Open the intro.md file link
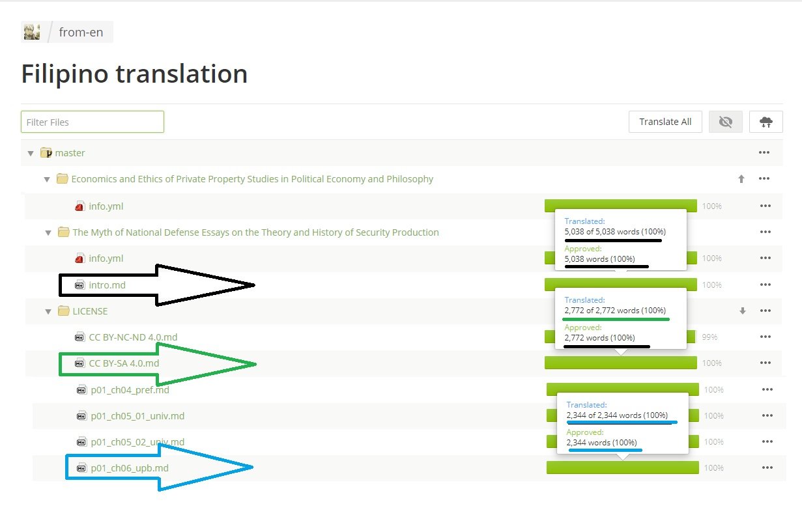This screenshot has height=530, width=802. click(107, 285)
